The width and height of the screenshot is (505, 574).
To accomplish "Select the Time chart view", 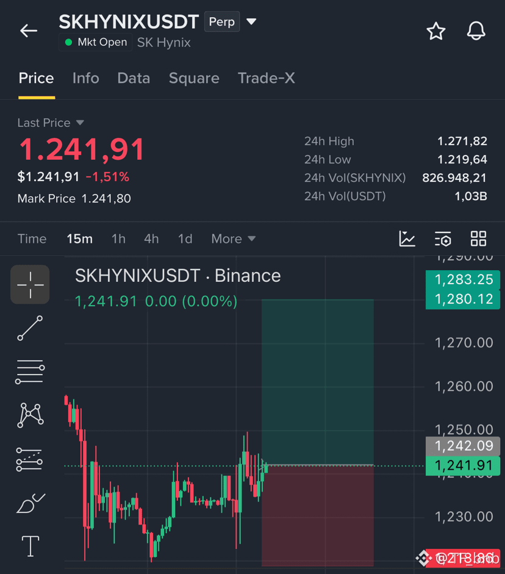I will click(x=32, y=239).
